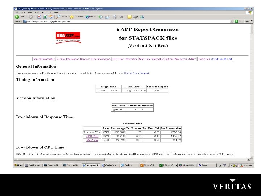Click the Mail envelope toolbar icon
The image size is (261, 196).
coord(108,17)
